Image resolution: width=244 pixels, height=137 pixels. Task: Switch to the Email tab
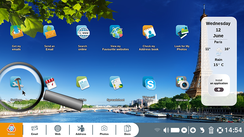click(x=35, y=130)
